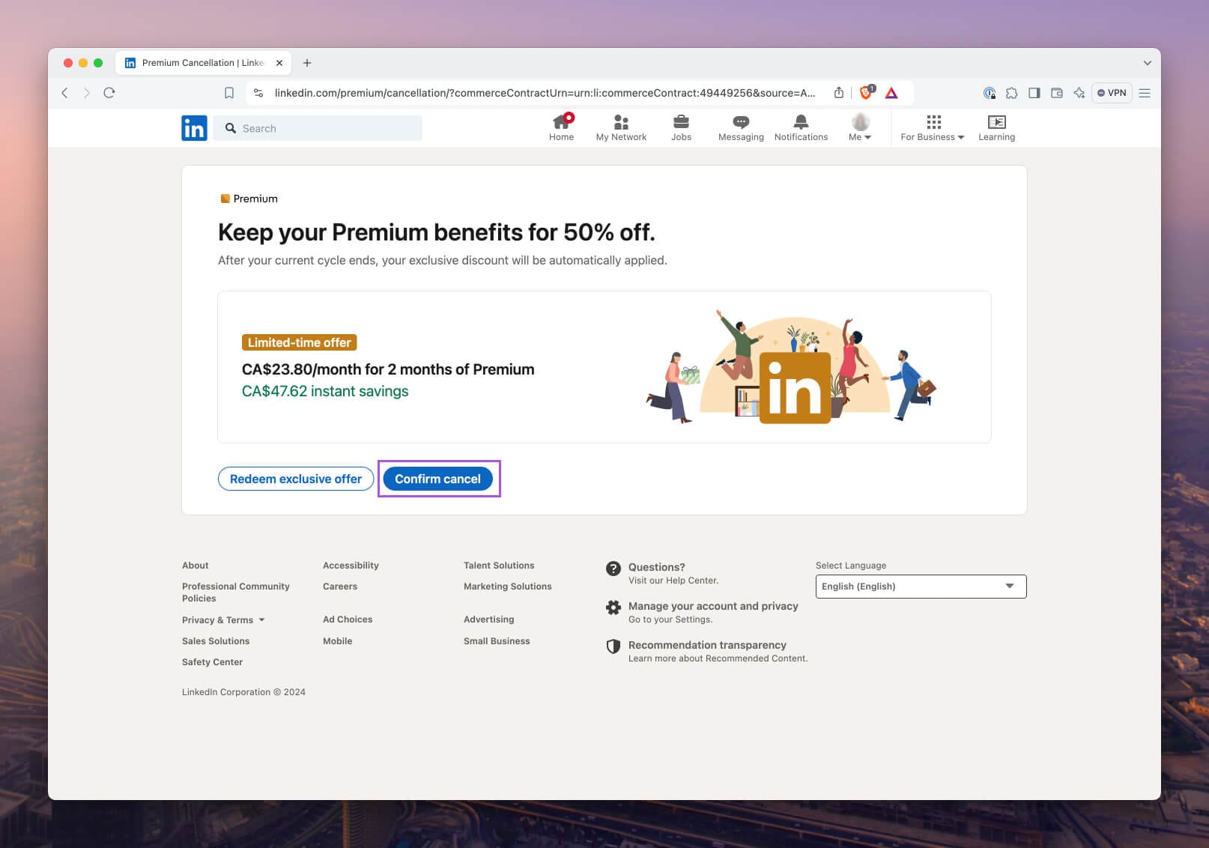This screenshot has width=1209, height=848.
Task: Click Manage your account and privacy link
Action: [713, 606]
